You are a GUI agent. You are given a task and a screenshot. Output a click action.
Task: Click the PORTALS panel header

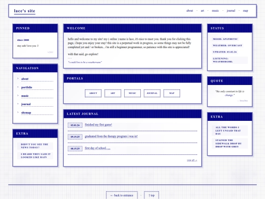coord(132,79)
